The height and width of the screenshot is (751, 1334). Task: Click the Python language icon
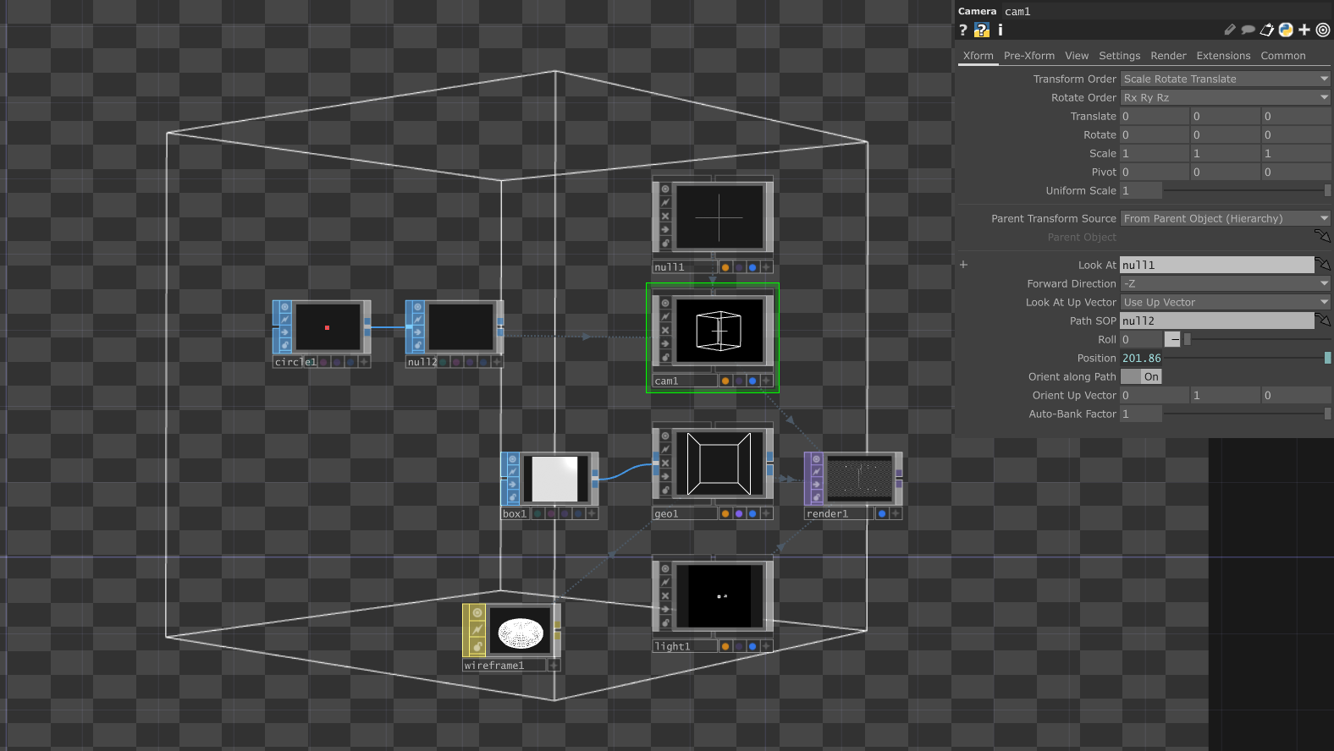(x=1286, y=30)
